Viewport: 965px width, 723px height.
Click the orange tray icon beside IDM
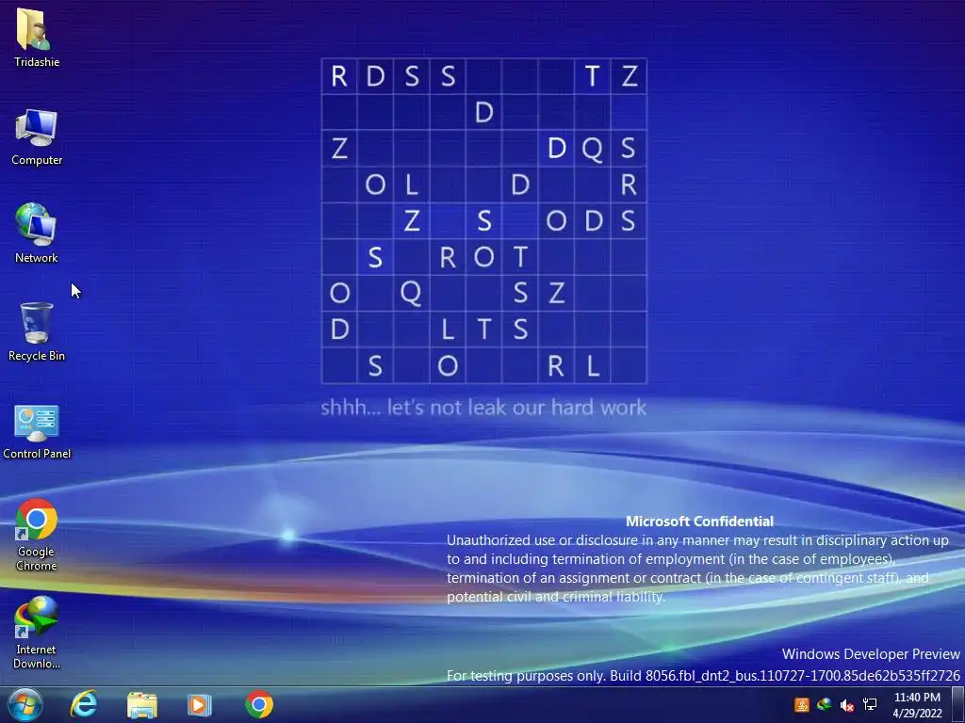coord(801,704)
